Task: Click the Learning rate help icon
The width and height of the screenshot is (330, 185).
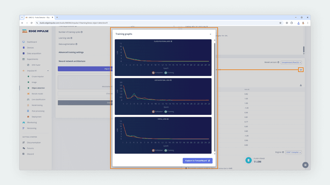Action: tap(71, 38)
